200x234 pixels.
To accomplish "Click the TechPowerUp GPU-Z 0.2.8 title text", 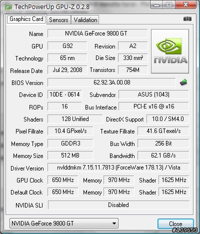I will (x=52, y=7).
